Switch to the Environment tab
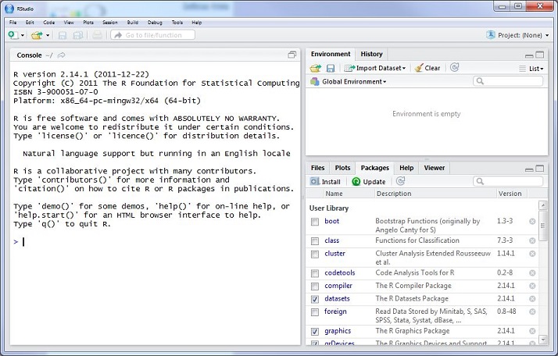The height and width of the screenshot is (356, 558). (x=331, y=54)
